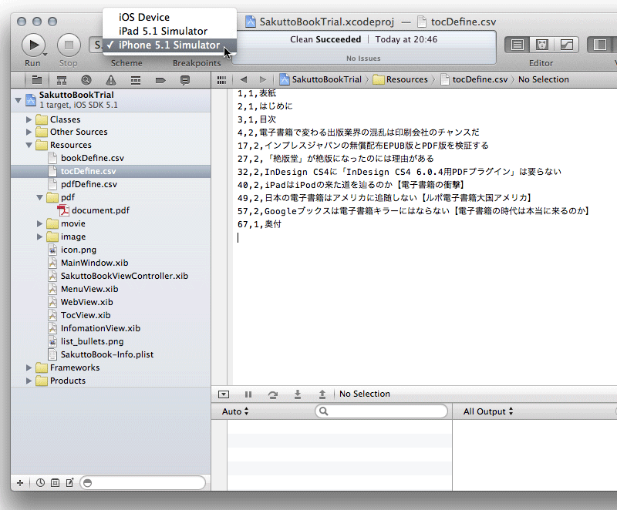This screenshot has height=510, width=617.
Task: Expand the Products folder
Action: [29, 381]
